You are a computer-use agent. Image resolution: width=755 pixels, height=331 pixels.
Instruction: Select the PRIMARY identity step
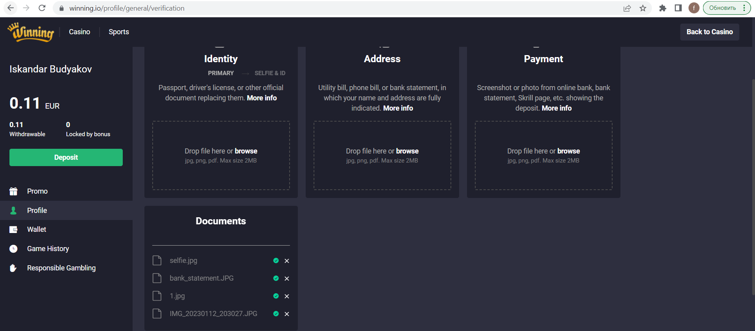point(221,73)
